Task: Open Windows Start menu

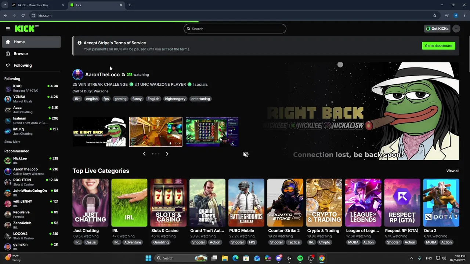Action: pos(148,258)
